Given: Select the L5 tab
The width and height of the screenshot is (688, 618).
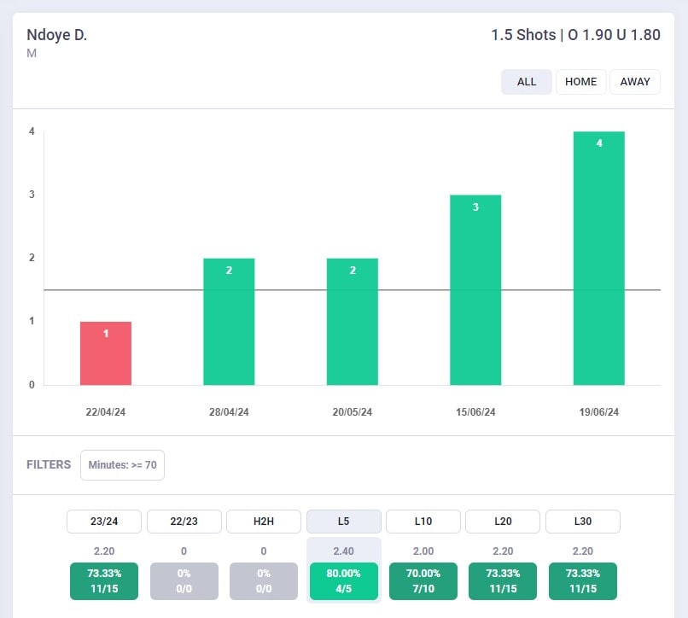Looking at the screenshot, I should point(343,521).
